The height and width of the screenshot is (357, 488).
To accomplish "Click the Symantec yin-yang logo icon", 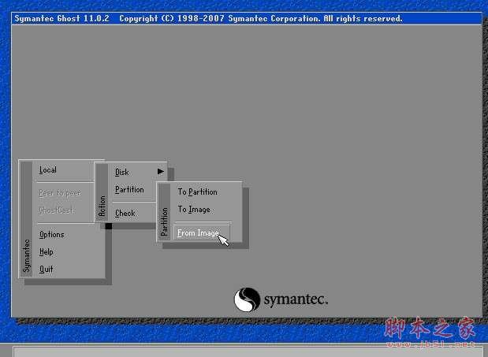I will [x=246, y=299].
